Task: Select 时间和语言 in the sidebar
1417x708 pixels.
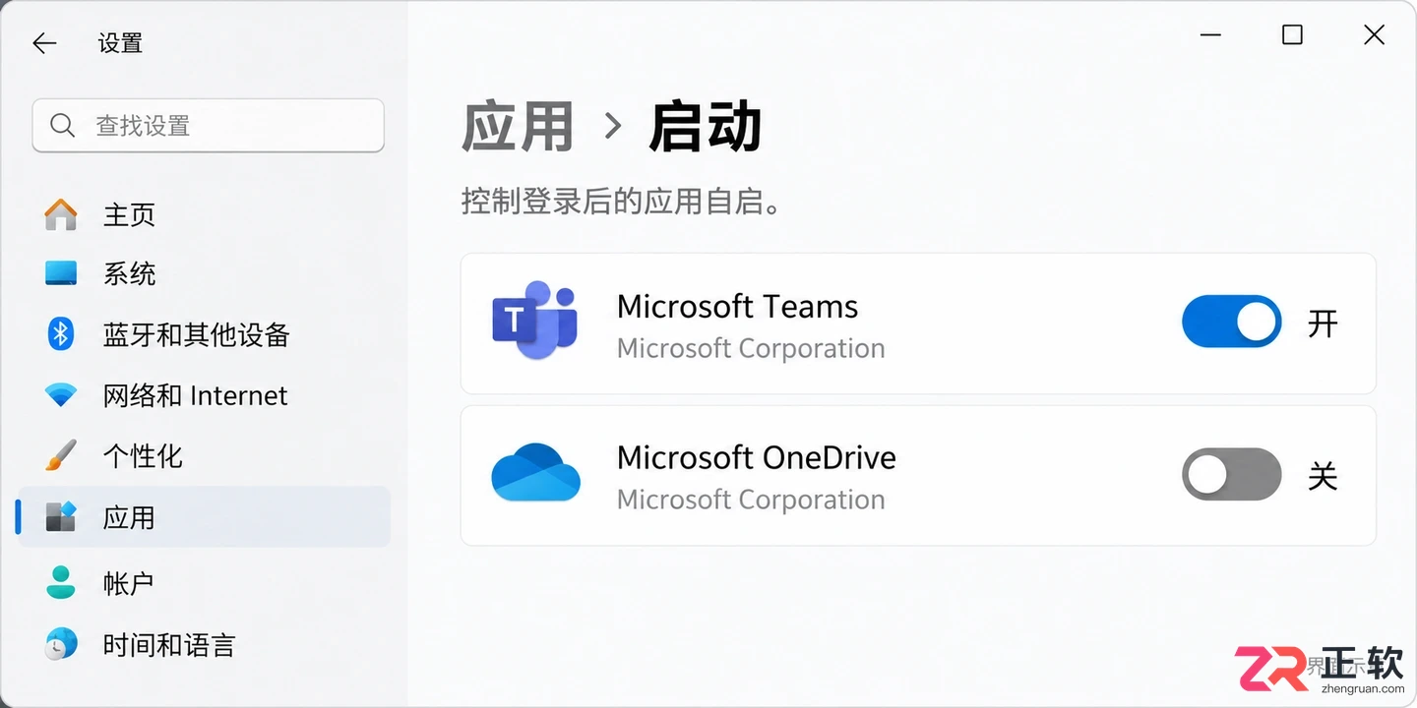Action: pyautogui.click(x=204, y=644)
